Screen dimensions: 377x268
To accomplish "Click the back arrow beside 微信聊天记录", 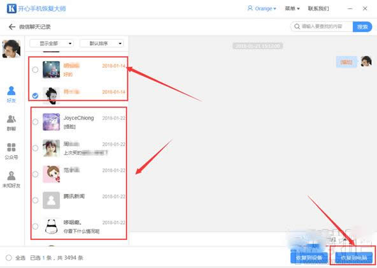I will 12,27.
